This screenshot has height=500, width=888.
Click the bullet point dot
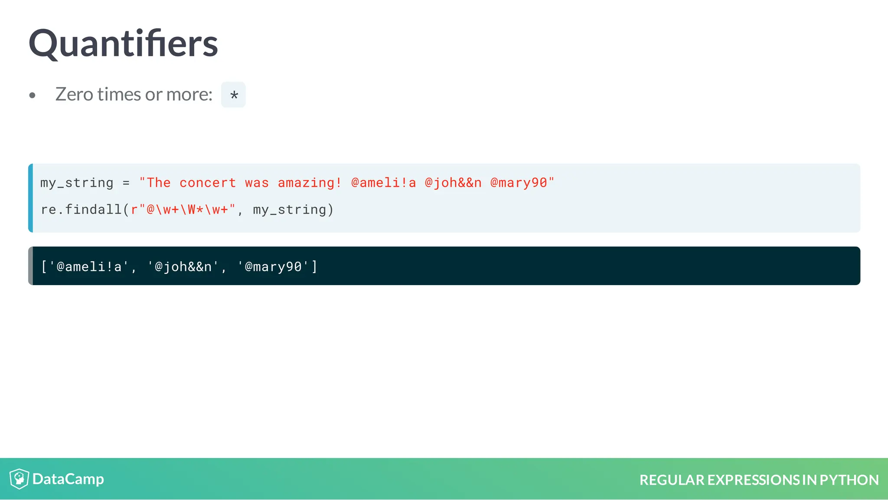32,95
